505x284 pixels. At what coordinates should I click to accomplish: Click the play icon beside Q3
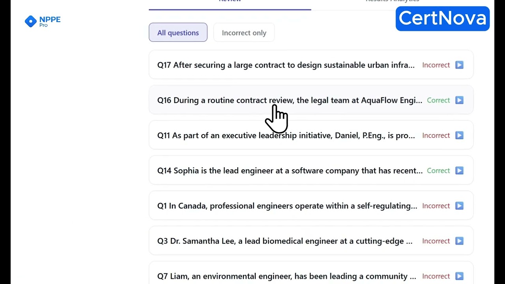tap(459, 241)
